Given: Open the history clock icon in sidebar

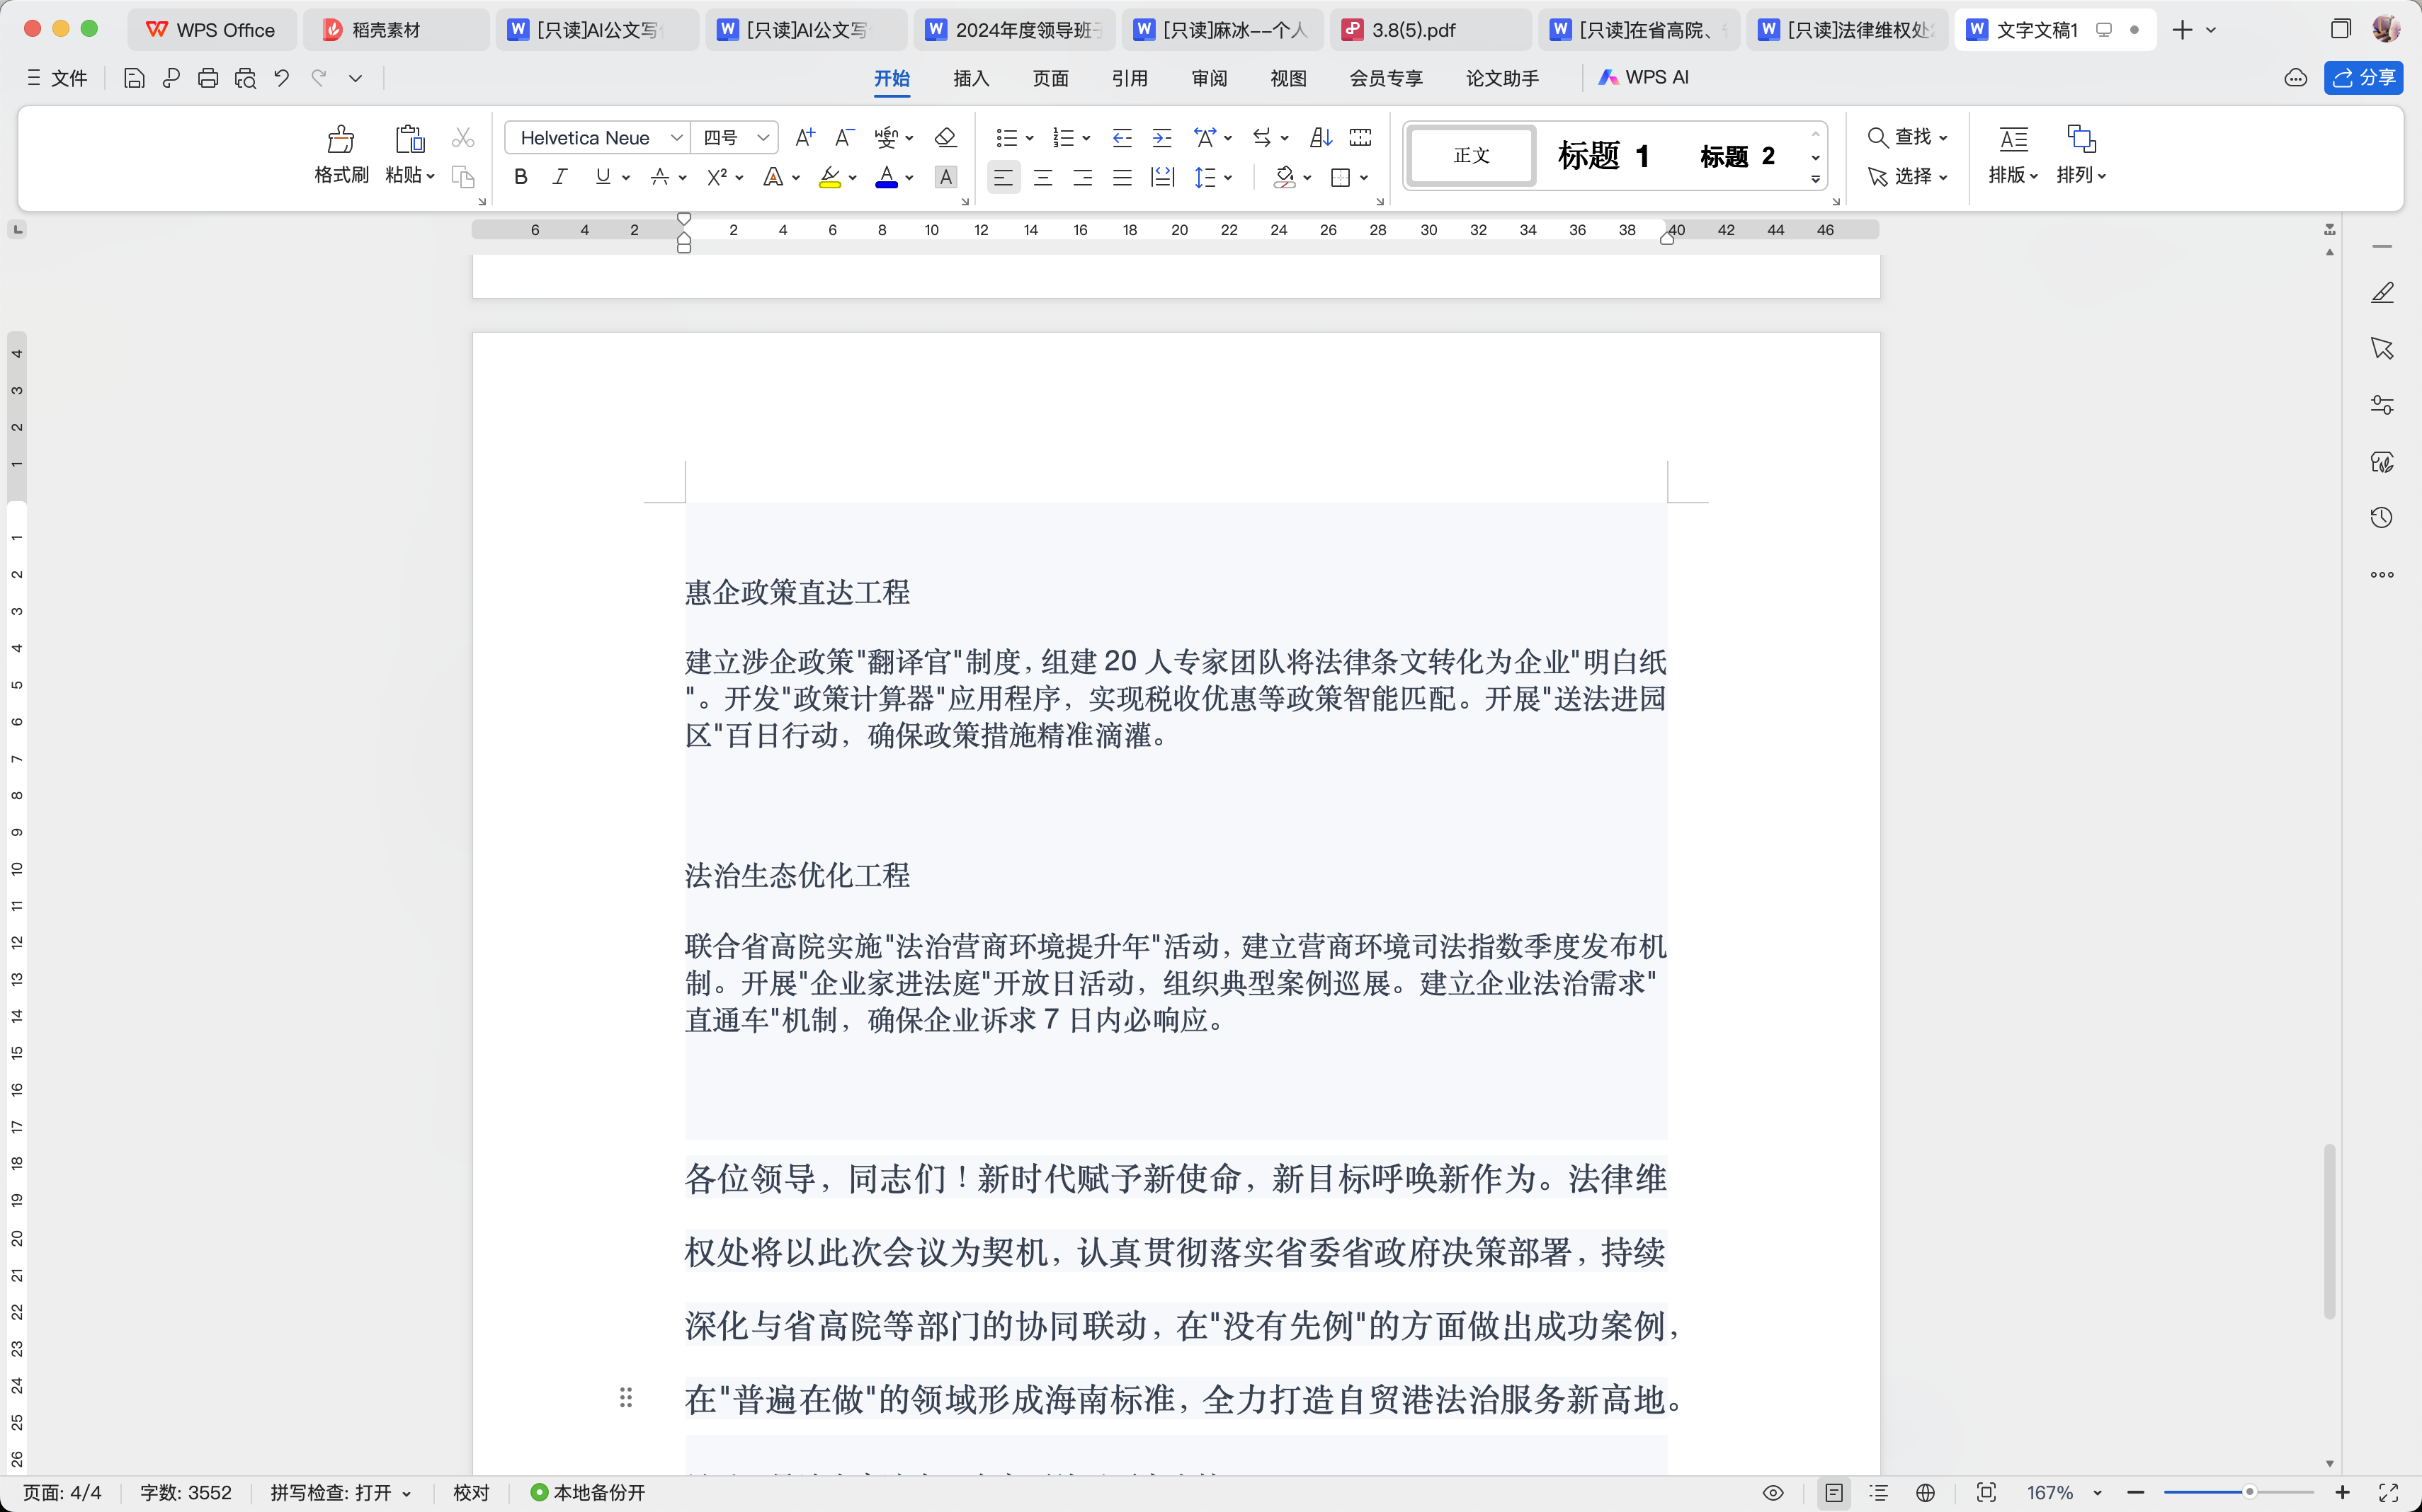Looking at the screenshot, I should (2382, 518).
